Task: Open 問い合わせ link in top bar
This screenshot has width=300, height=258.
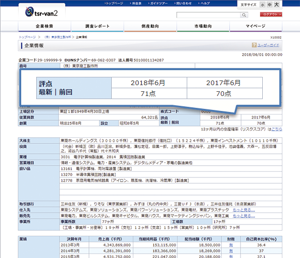Action: tap(183, 3)
